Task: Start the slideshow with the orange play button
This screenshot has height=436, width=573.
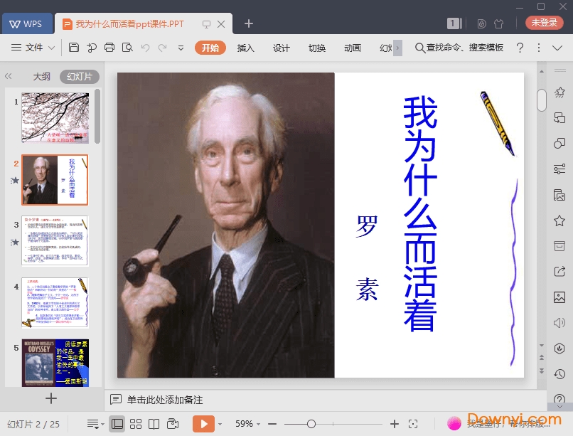Action: tap(203, 422)
